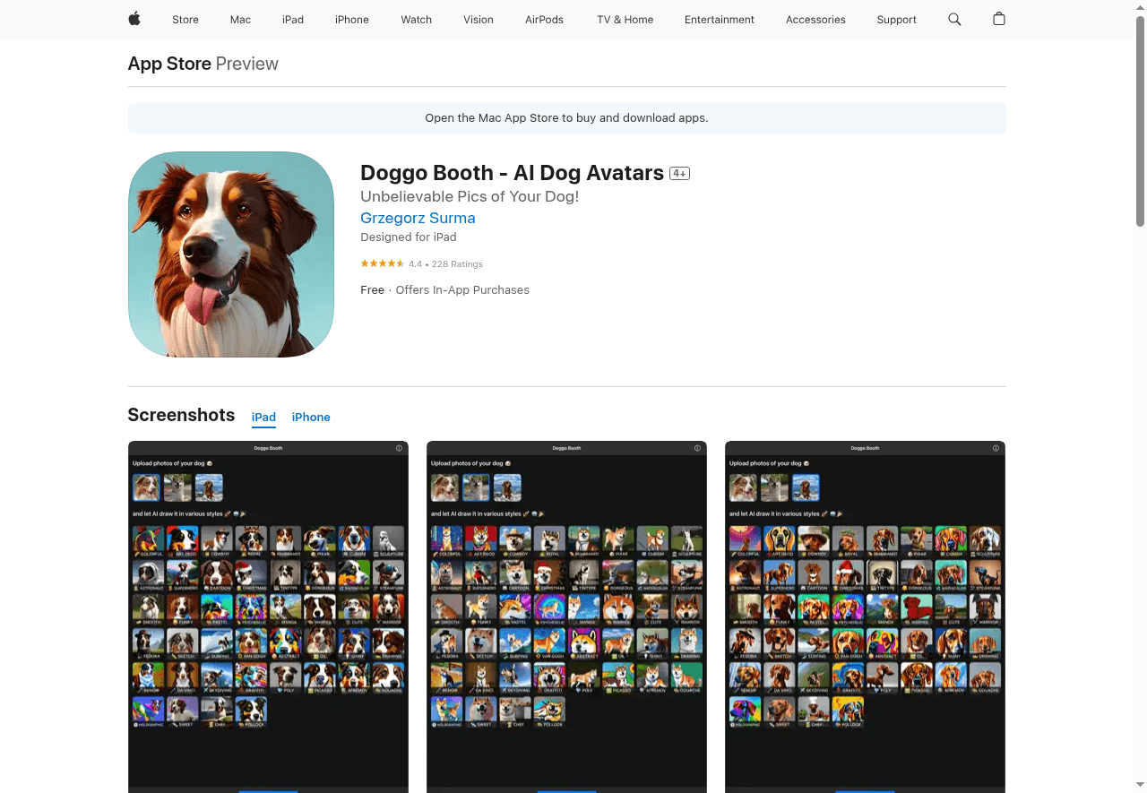This screenshot has width=1147, height=793.
Task: Click the Open the Mac App Store banner
Action: (x=566, y=117)
